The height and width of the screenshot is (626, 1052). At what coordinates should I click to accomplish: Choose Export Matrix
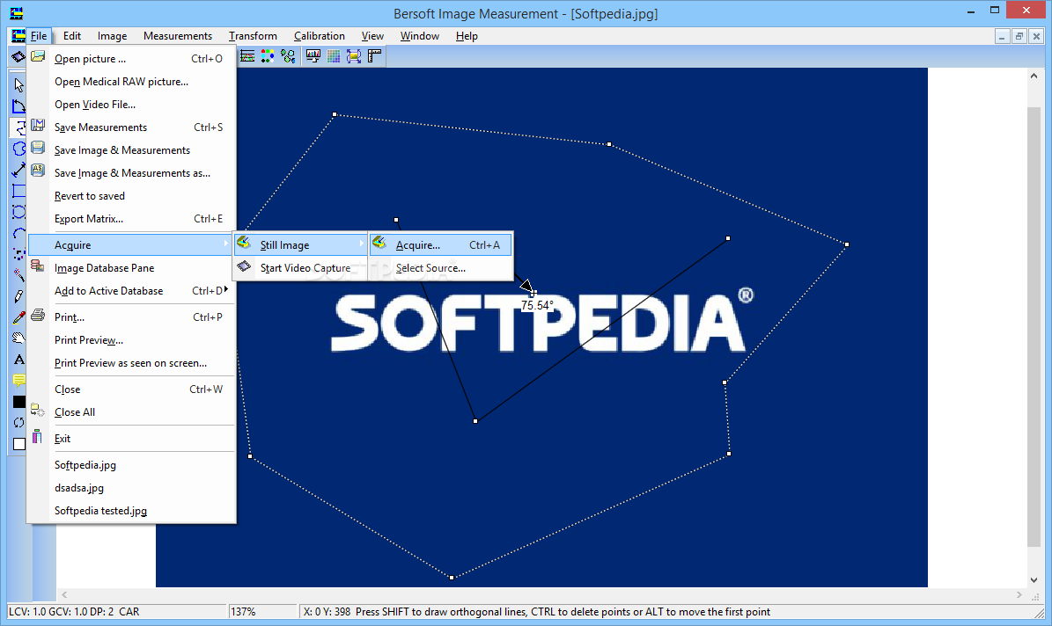pyautogui.click(x=131, y=219)
